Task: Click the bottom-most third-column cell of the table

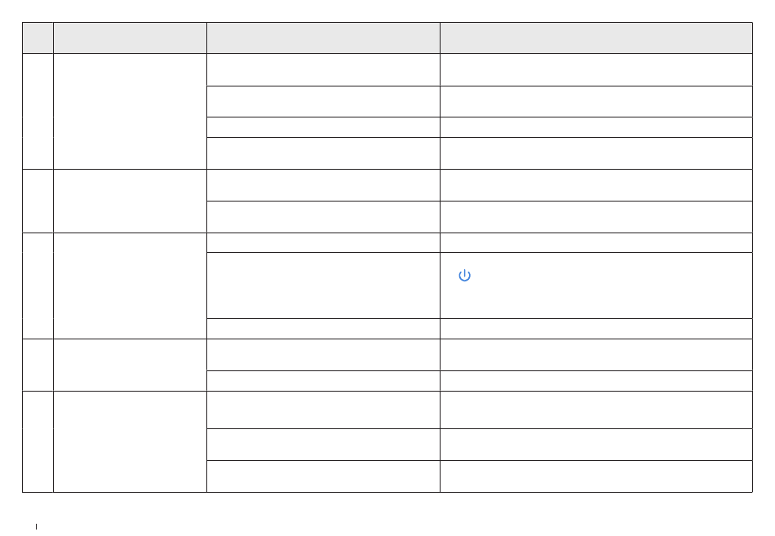Action: click(323, 476)
